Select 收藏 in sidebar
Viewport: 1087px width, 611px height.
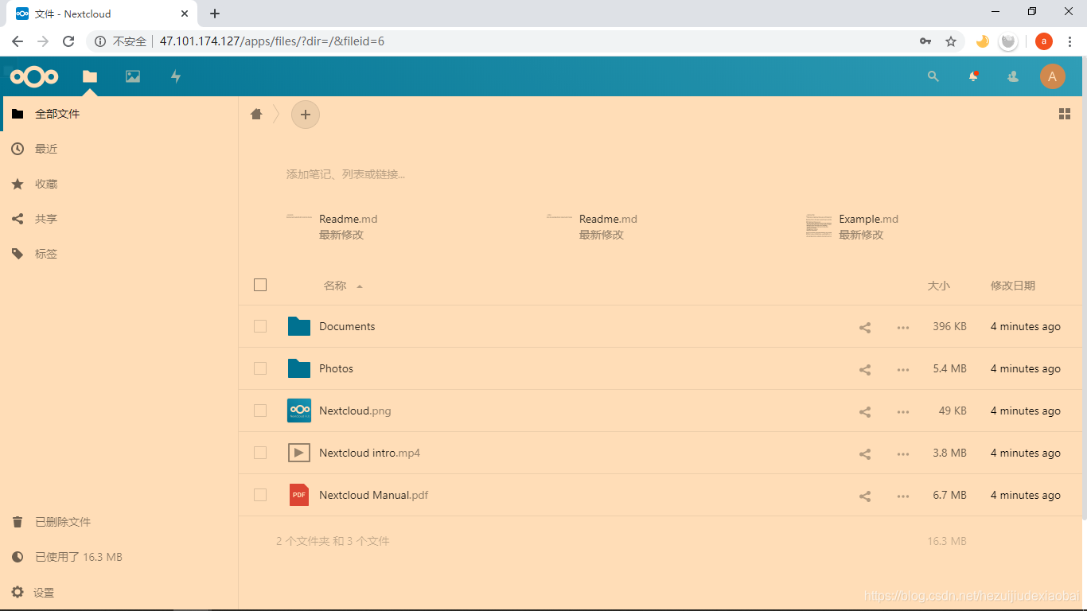click(x=119, y=184)
